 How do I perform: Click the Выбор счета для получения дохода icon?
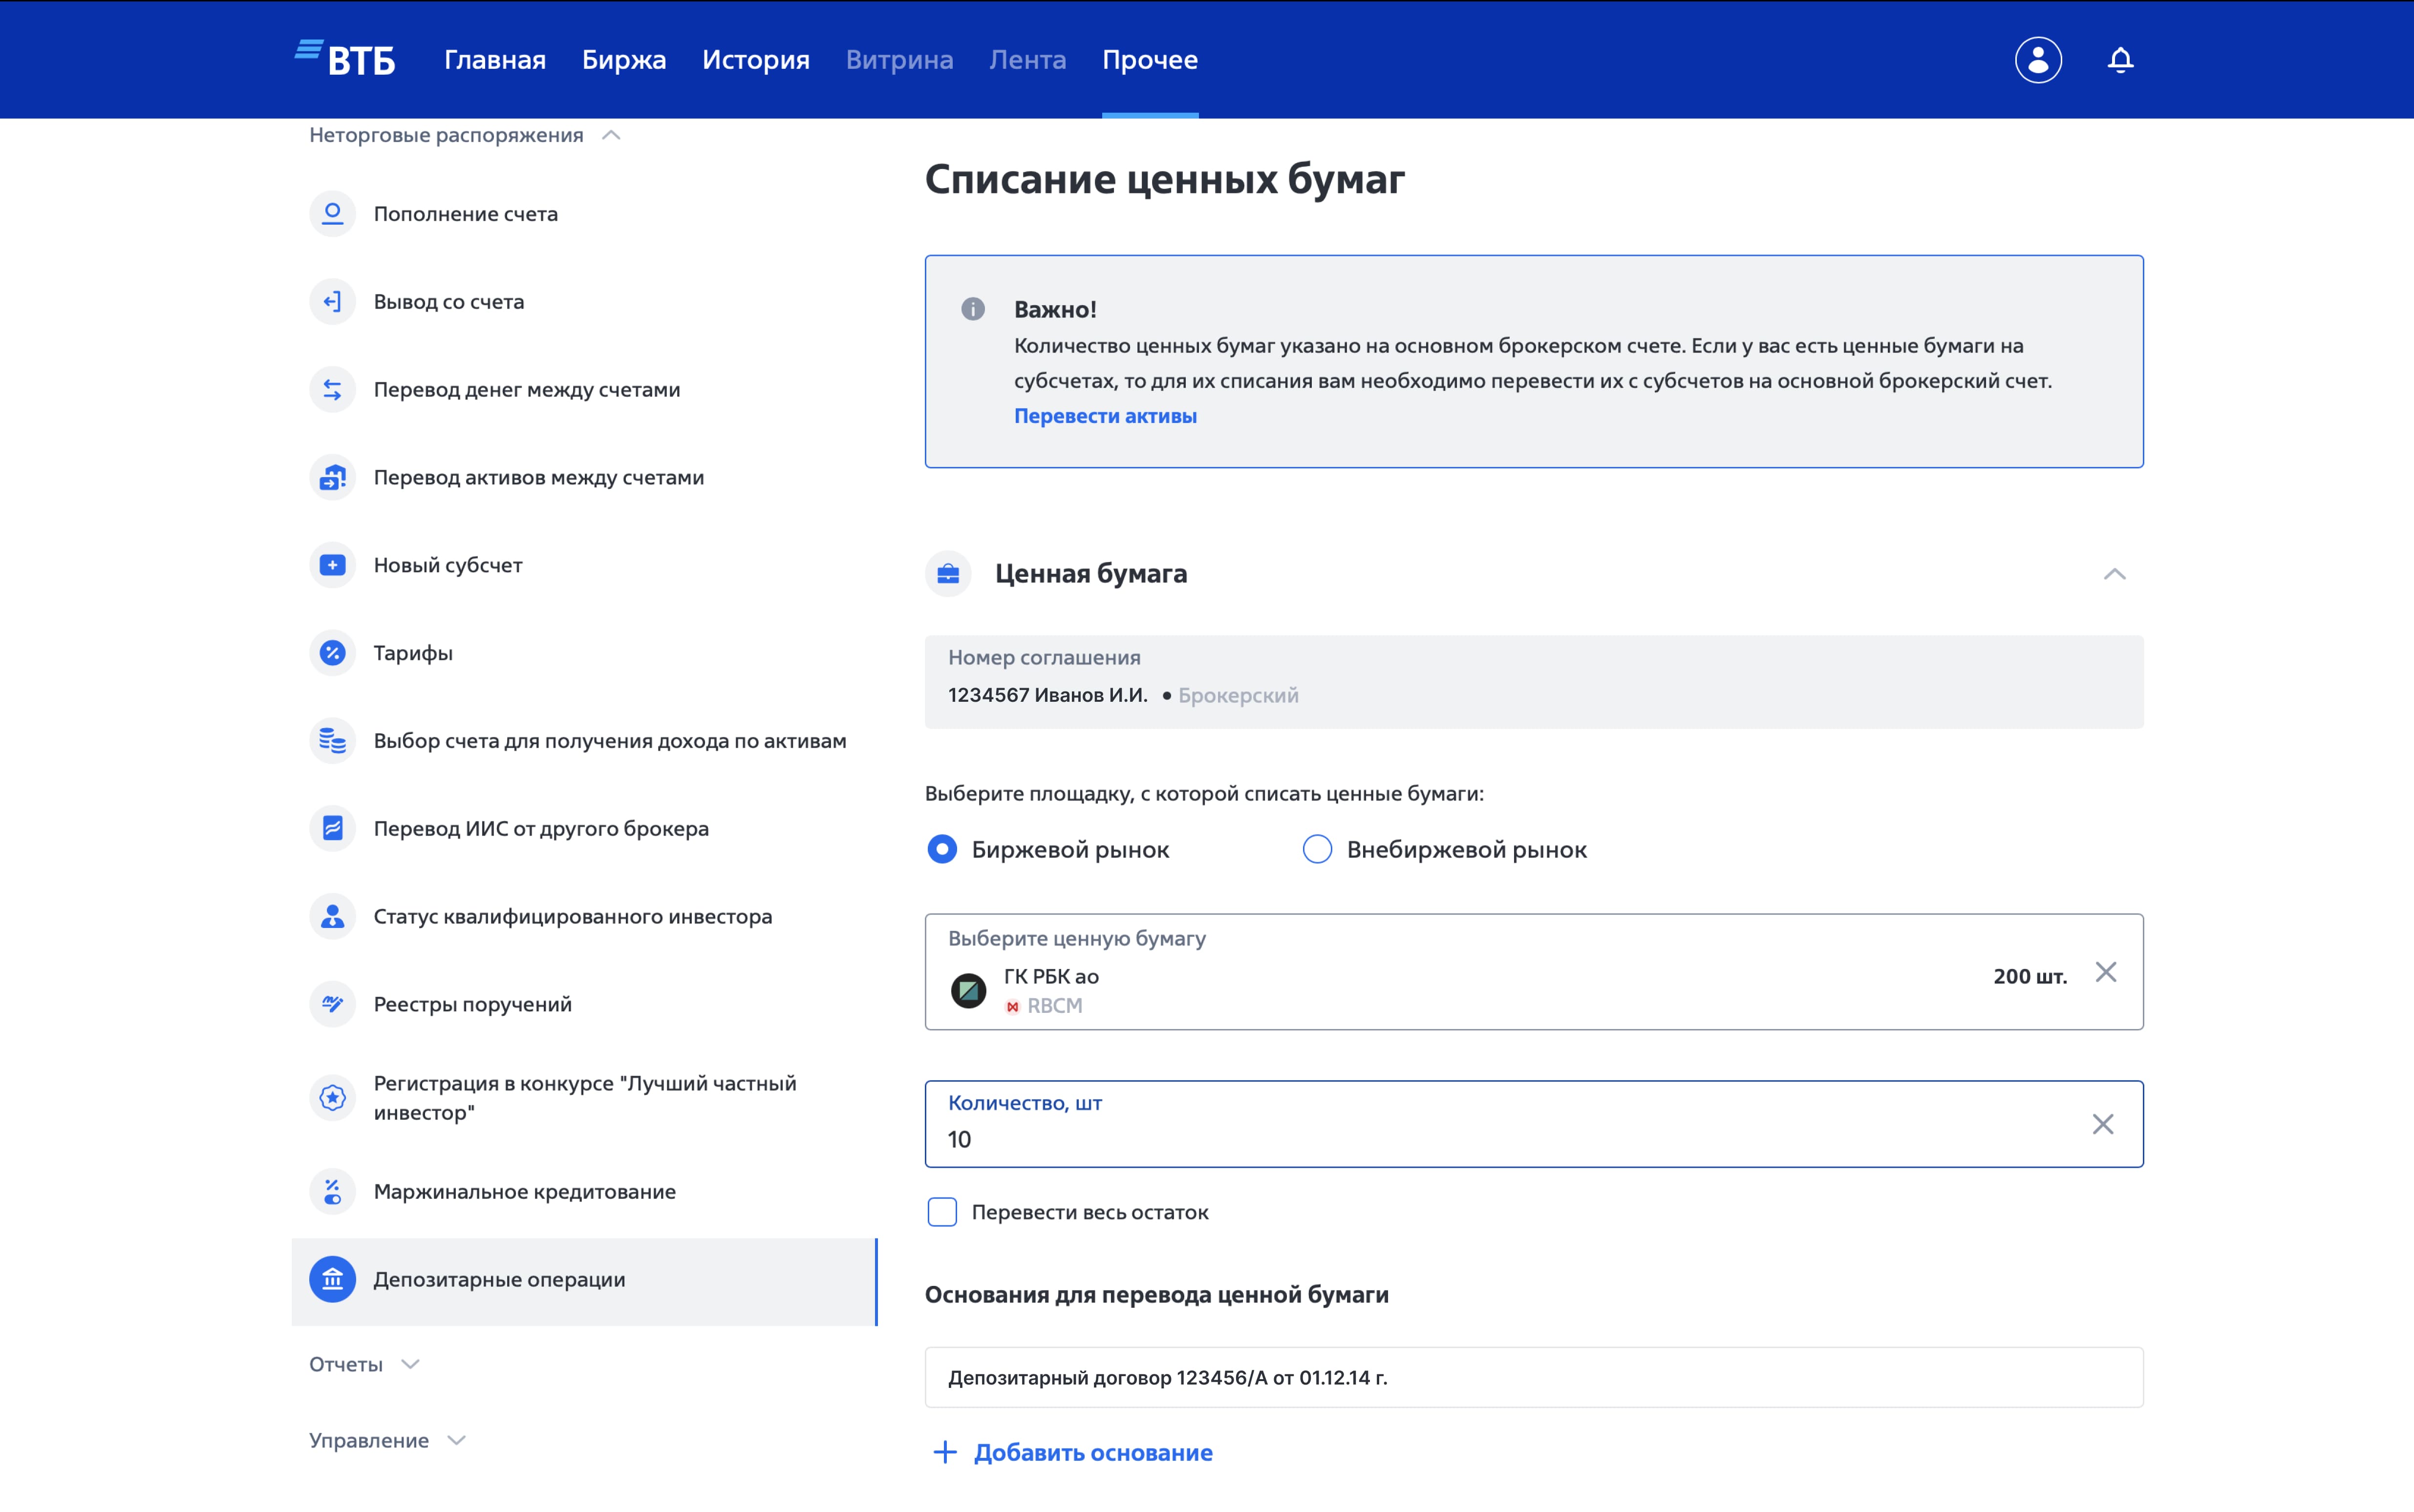coord(332,741)
